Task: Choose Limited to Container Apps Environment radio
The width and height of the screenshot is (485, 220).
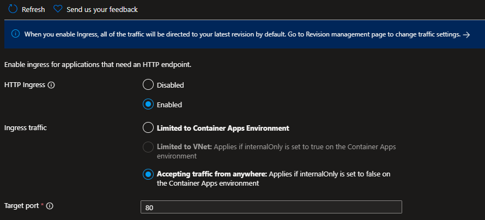Action: (147, 128)
